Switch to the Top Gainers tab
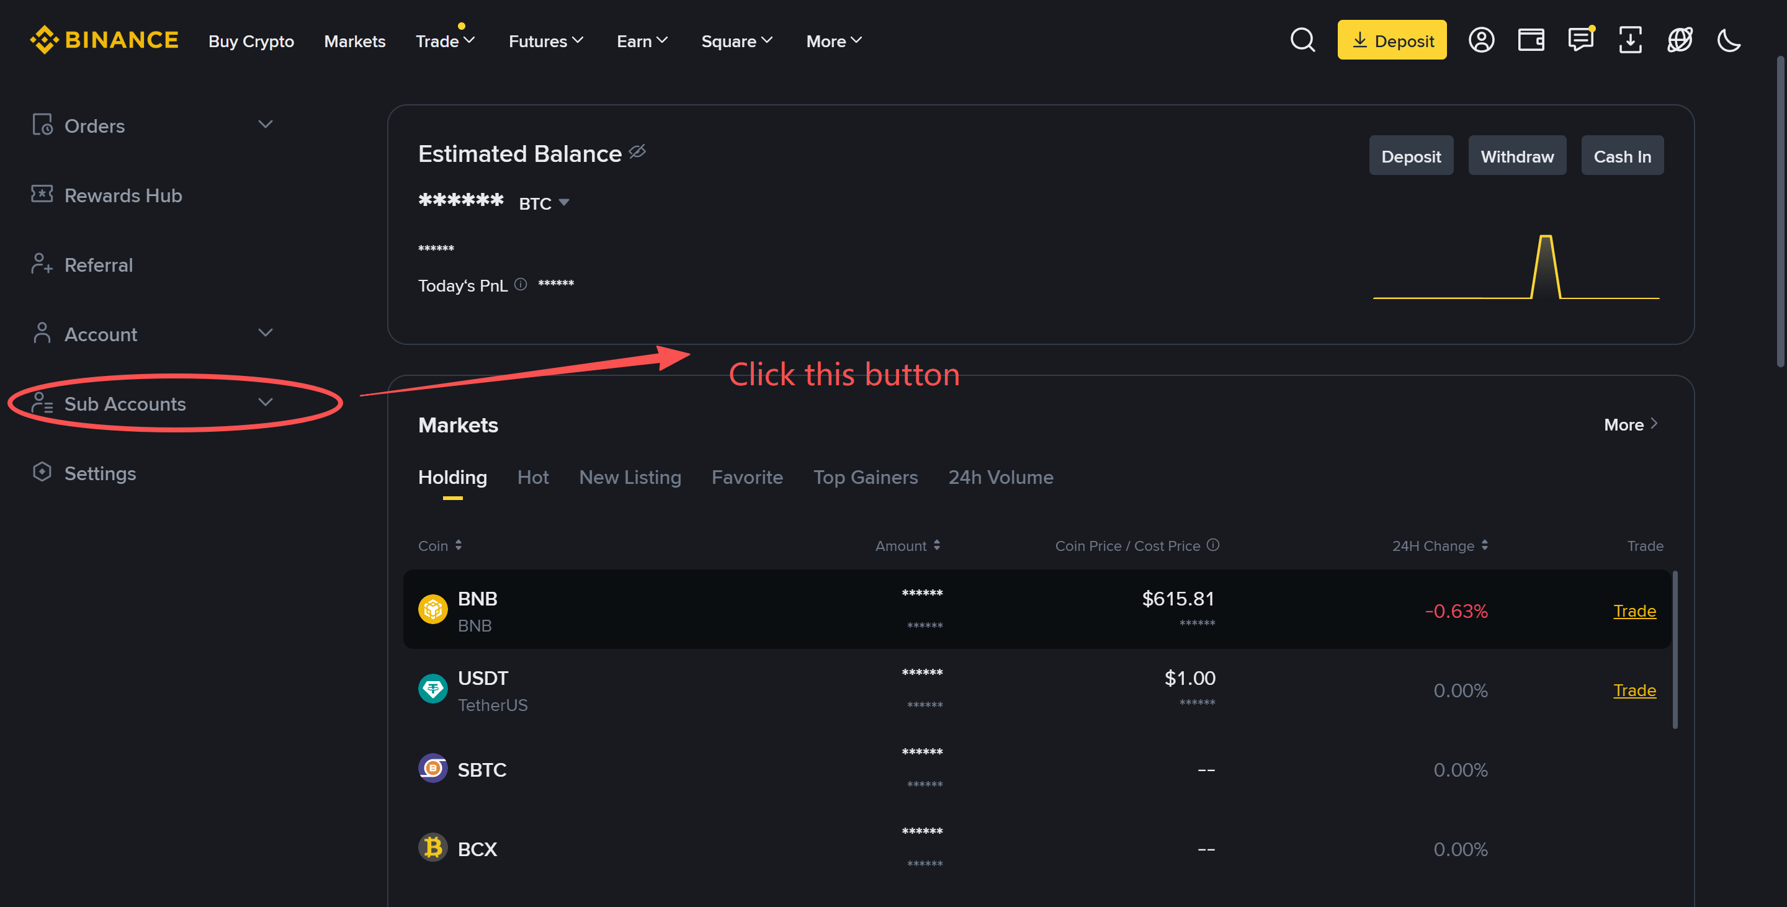Image resolution: width=1787 pixels, height=907 pixels. point(865,477)
